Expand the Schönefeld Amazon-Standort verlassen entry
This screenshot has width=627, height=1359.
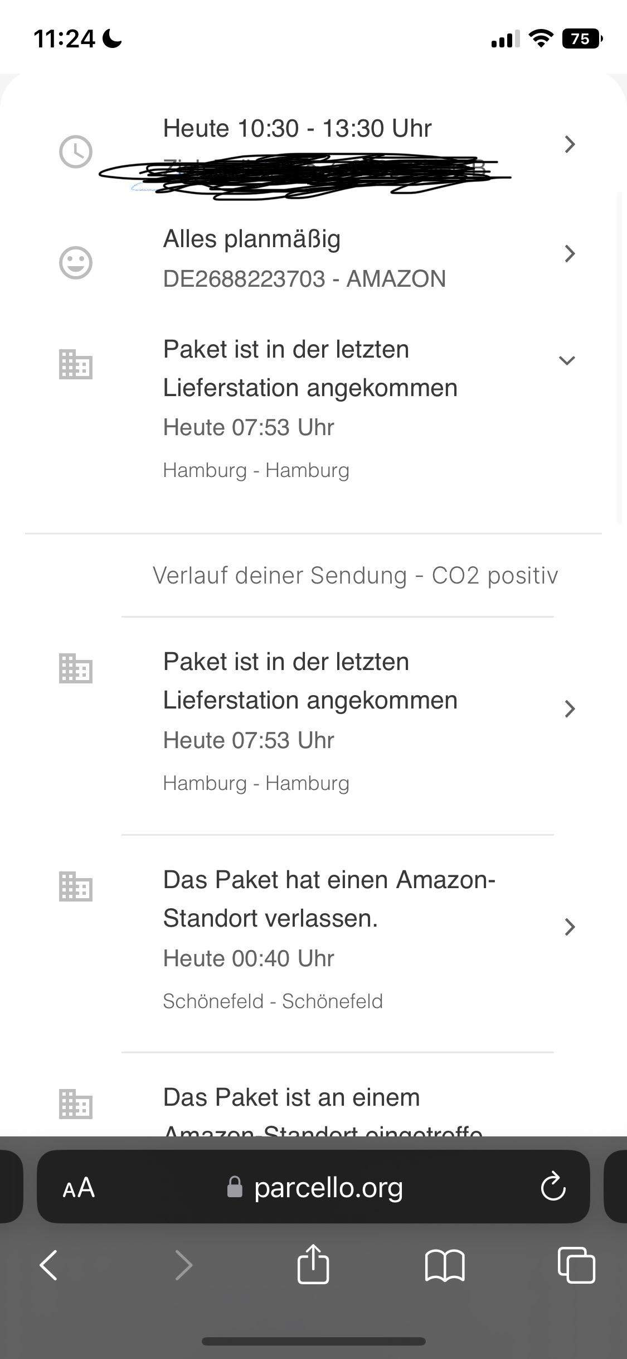pos(569,927)
